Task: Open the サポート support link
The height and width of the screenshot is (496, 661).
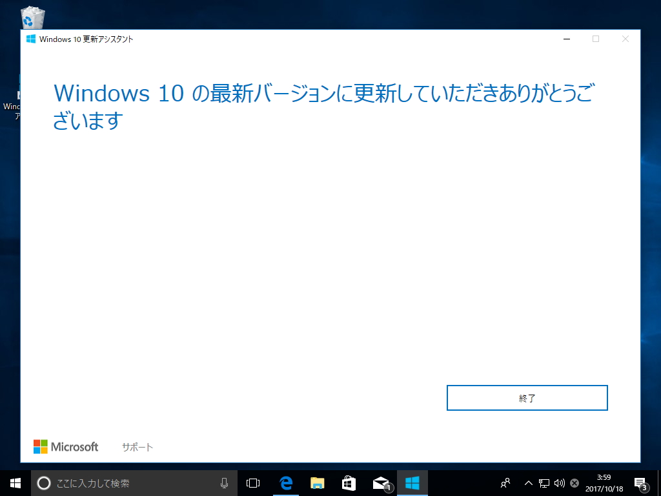Action: point(136,446)
